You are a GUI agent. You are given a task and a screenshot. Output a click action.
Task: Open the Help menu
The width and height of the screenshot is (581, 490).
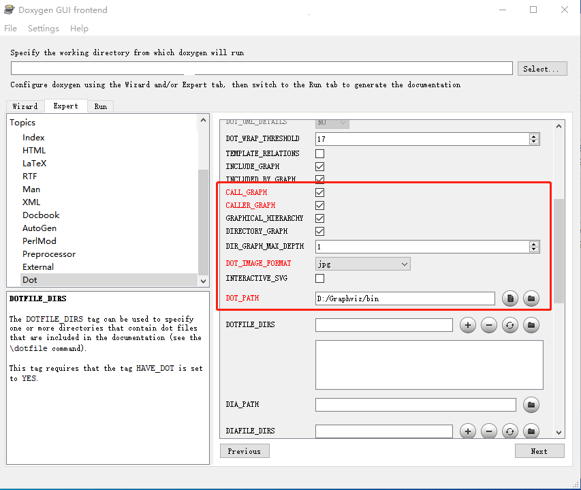pyautogui.click(x=79, y=29)
